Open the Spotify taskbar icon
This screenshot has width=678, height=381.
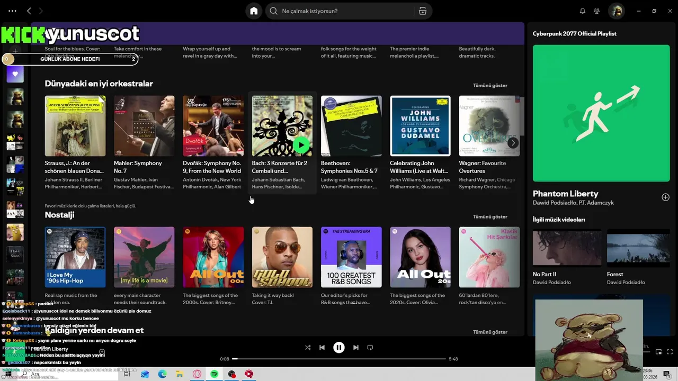(214, 374)
